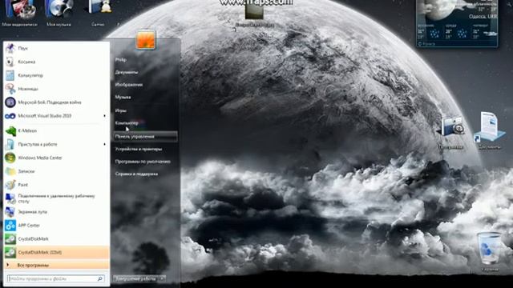Image resolution: width=513 pixels, height=288 pixels.
Task: Open APP Center
Action: 56,226
